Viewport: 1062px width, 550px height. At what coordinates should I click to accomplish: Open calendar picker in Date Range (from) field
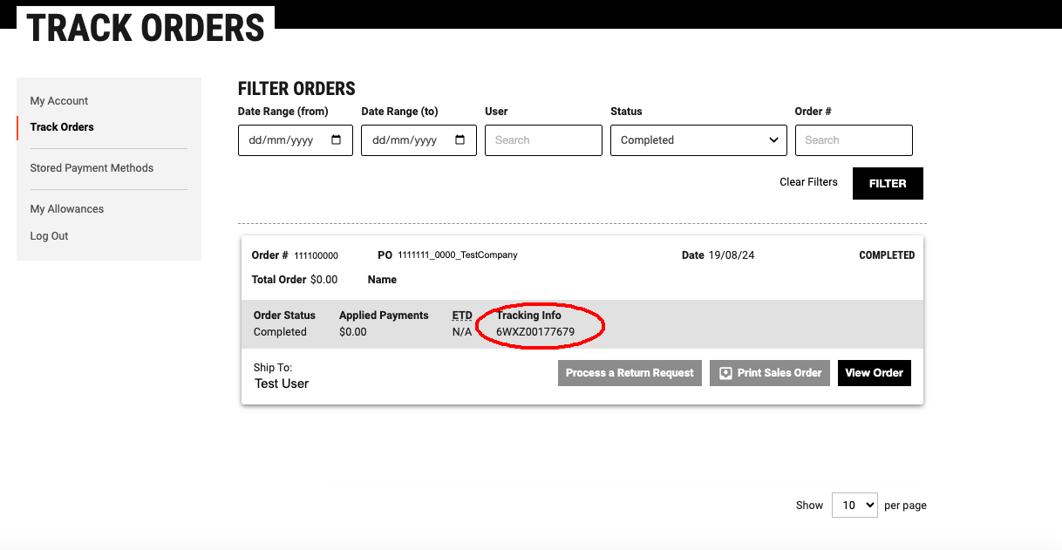(x=337, y=140)
